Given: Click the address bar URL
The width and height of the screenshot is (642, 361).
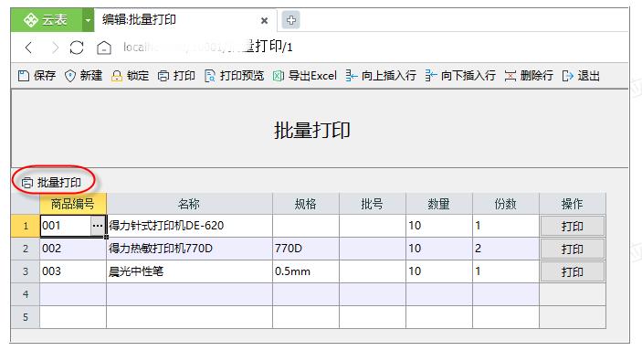Looking at the screenshot, I should 208,48.
